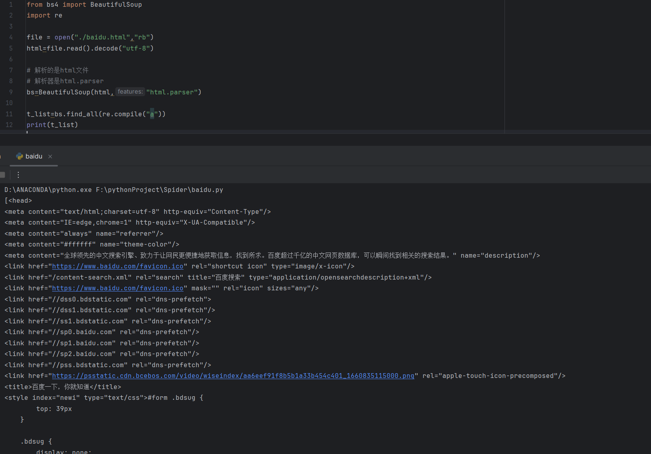Click the //pss.bdstatic.com output line

[x=108, y=365]
